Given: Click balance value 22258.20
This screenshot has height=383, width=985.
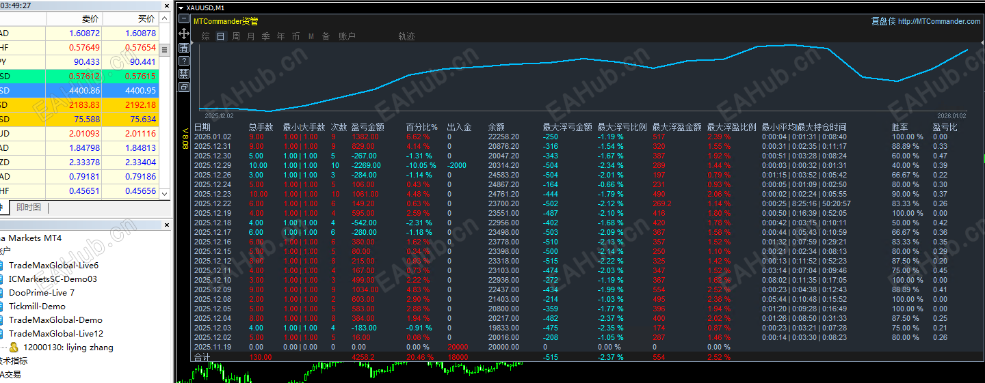Looking at the screenshot, I should click(503, 137).
